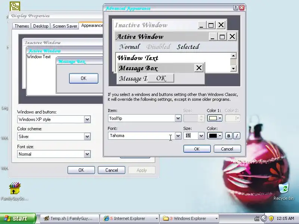Click OK in Advanced Appearance dialog
Screen dimensions: 299x224
point(197,149)
